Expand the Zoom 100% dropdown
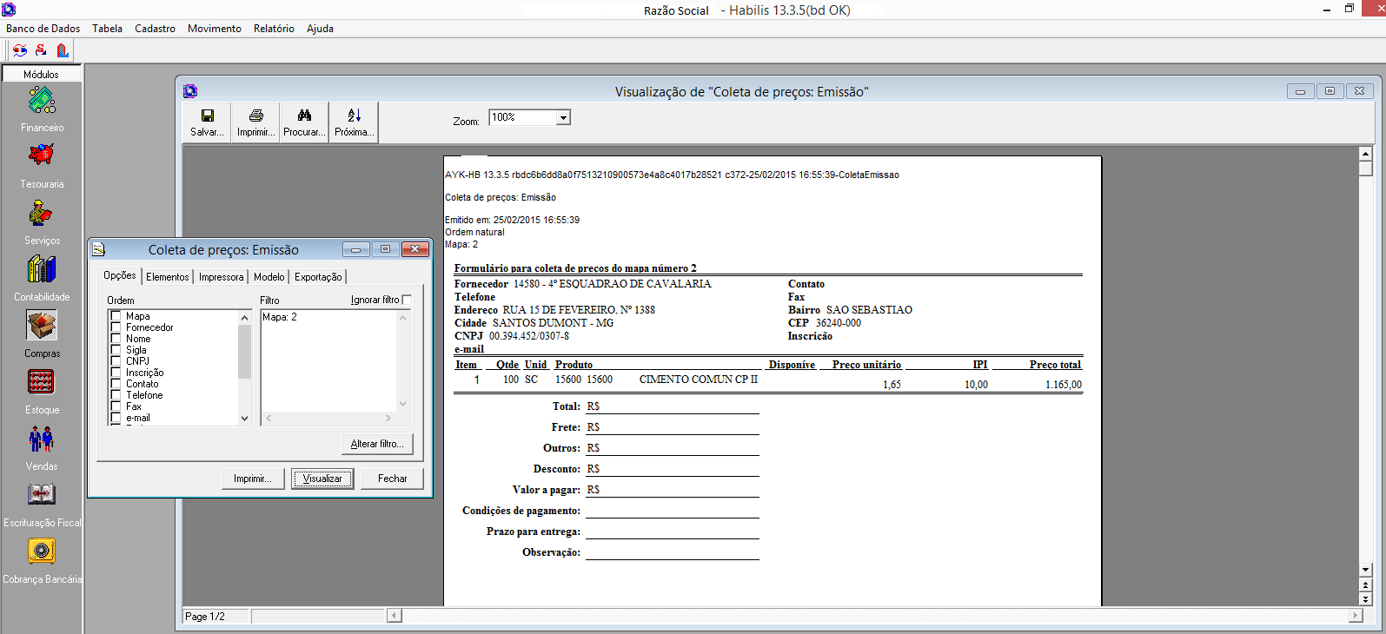Image resolution: width=1386 pixels, height=634 pixels. click(x=563, y=118)
